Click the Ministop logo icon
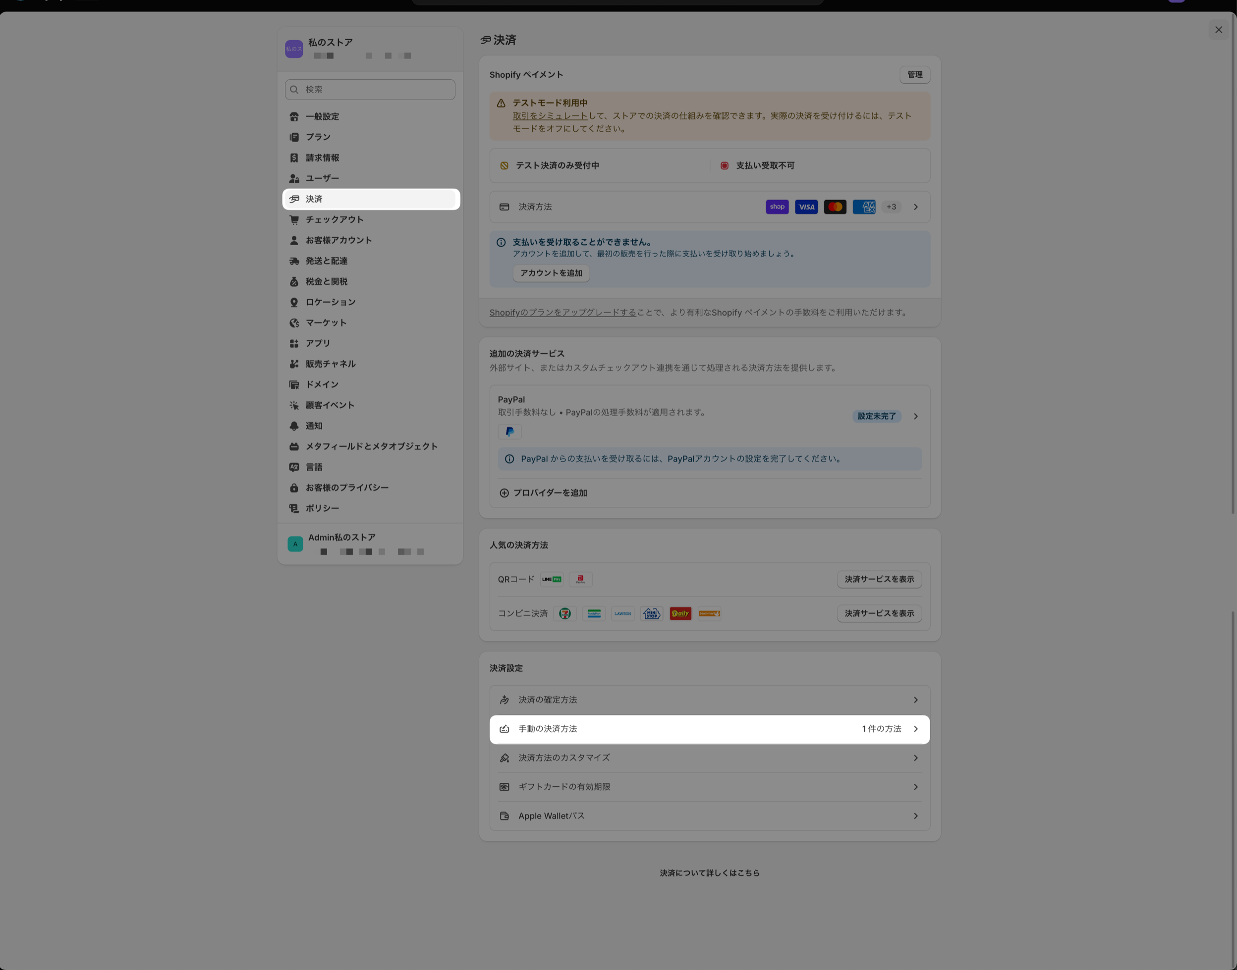The width and height of the screenshot is (1237, 970). tap(652, 613)
